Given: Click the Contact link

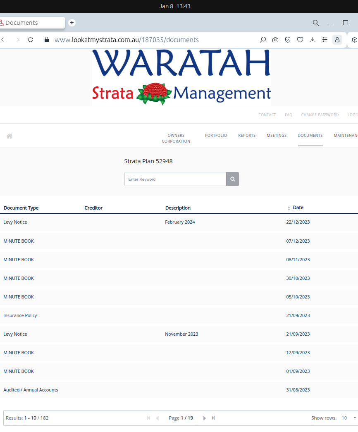Looking at the screenshot, I should click(267, 115).
